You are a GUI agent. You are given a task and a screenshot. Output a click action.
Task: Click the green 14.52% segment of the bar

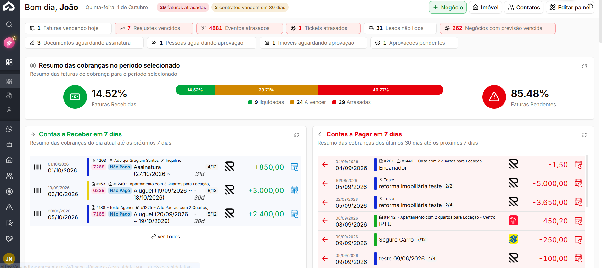tap(195, 90)
